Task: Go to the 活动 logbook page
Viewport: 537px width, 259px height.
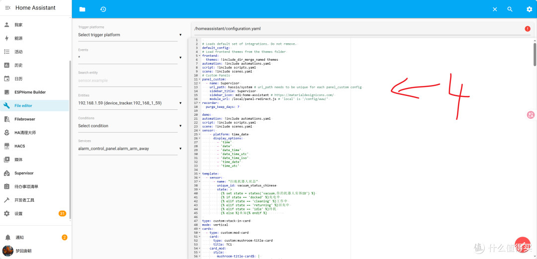Action: coord(34,52)
